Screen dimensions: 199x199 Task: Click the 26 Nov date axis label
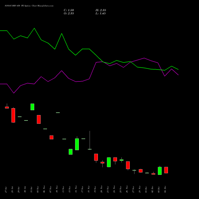tap(127, 189)
